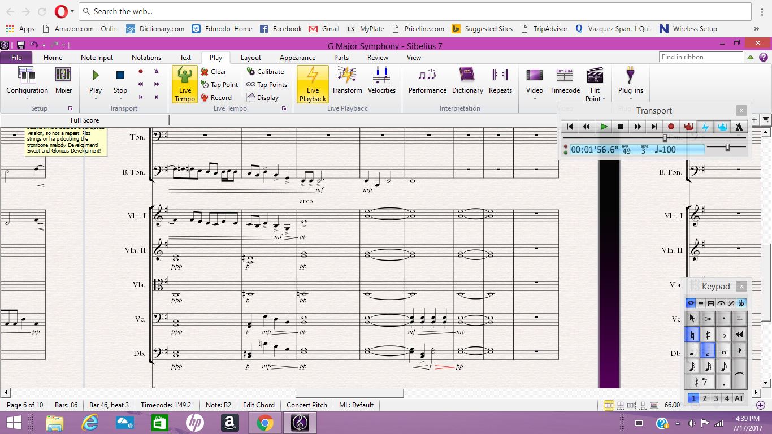The width and height of the screenshot is (772, 434).
Task: Open the Mixer from the ribbon
Action: pos(63,81)
